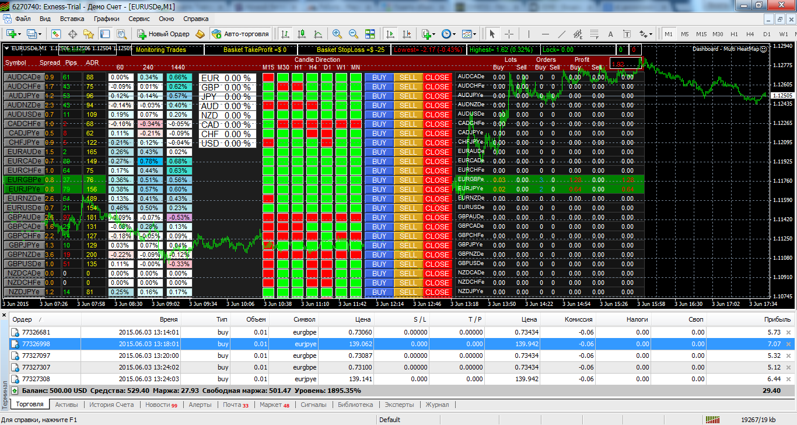Zoom in on the chart
The image size is (797, 425).
[337, 34]
